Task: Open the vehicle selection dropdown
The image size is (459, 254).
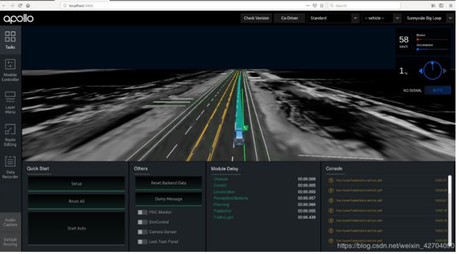Action: coord(381,18)
